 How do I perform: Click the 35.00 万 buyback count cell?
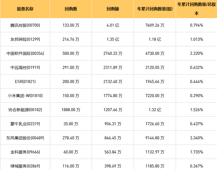tap(71, 124)
